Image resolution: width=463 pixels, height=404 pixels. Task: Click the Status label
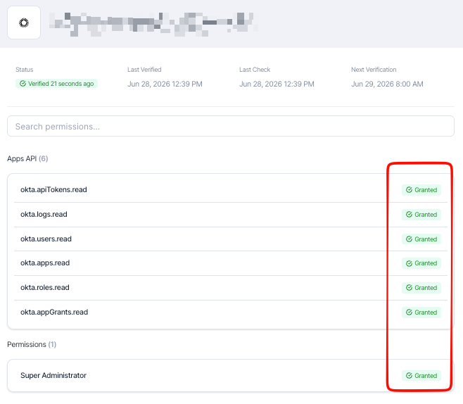pos(25,70)
